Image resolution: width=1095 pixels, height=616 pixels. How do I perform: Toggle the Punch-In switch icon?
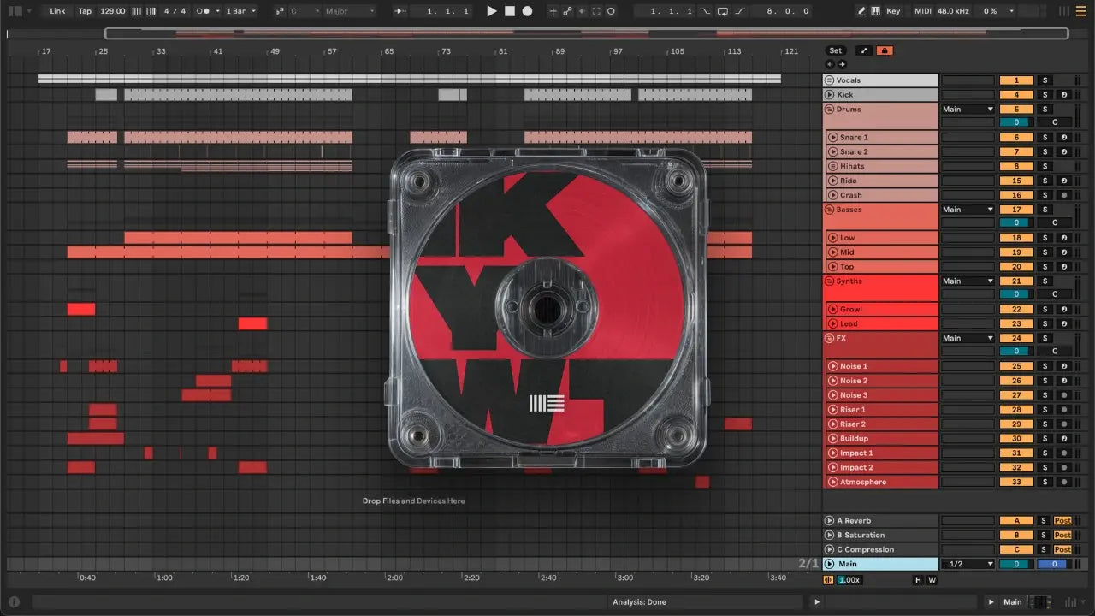point(705,11)
